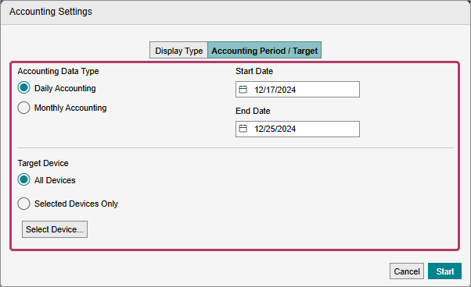Edit the Start Date field 12/17/2024
This screenshot has width=471, height=287.
click(x=297, y=89)
